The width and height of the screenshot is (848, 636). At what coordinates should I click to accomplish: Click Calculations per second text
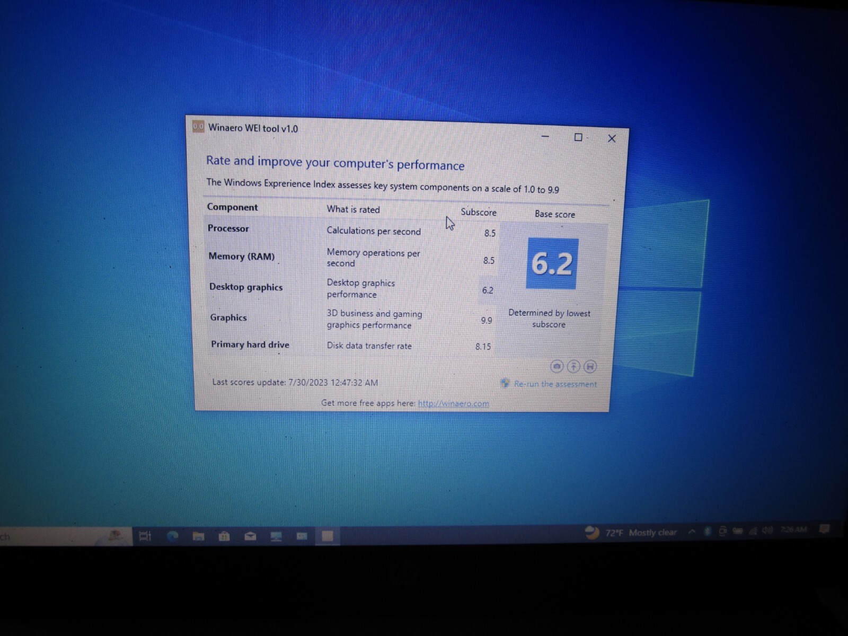tap(374, 231)
